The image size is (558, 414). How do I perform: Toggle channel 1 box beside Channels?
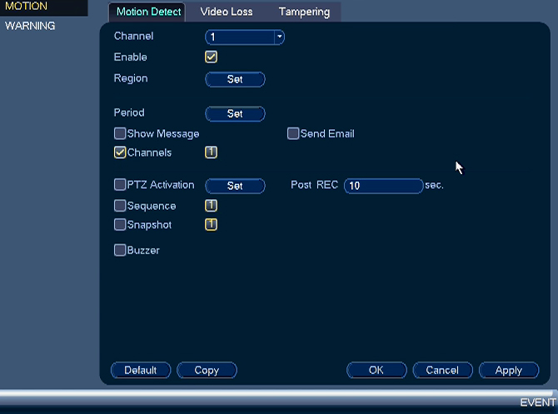pos(211,152)
